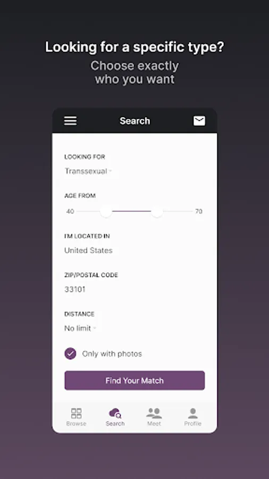This screenshot has width=269, height=479.
Task: Open the hamburger menu
Action: (70, 121)
